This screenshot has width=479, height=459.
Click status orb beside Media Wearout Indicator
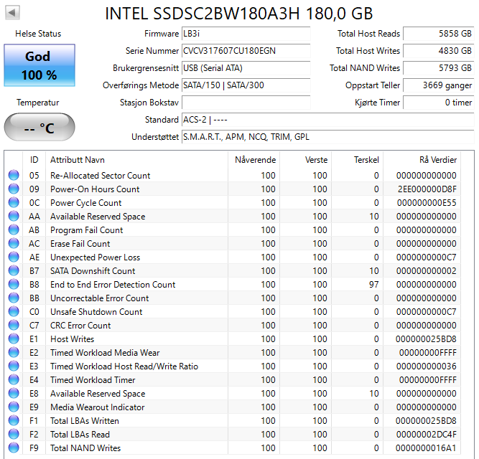coord(14,407)
